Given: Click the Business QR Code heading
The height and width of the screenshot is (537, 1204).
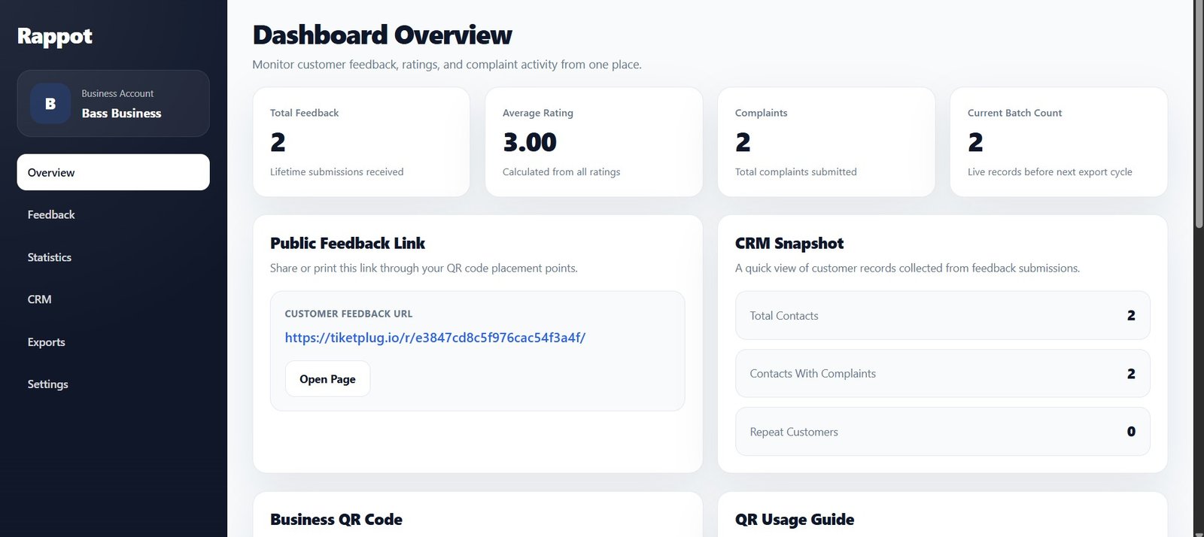Looking at the screenshot, I should point(336,519).
